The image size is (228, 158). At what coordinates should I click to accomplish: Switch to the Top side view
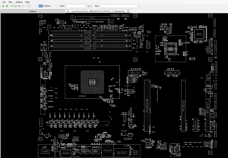pyautogui.click(x=41, y=6)
